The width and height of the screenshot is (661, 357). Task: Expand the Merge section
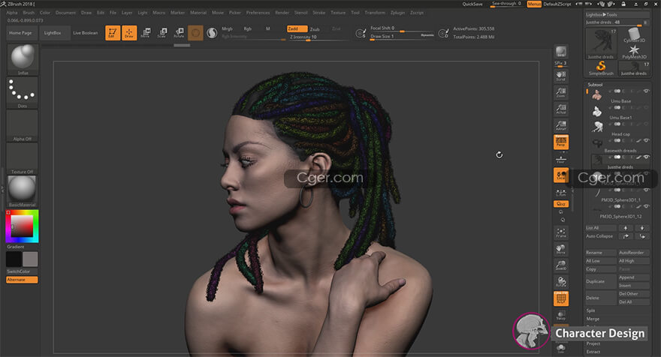[593, 319]
